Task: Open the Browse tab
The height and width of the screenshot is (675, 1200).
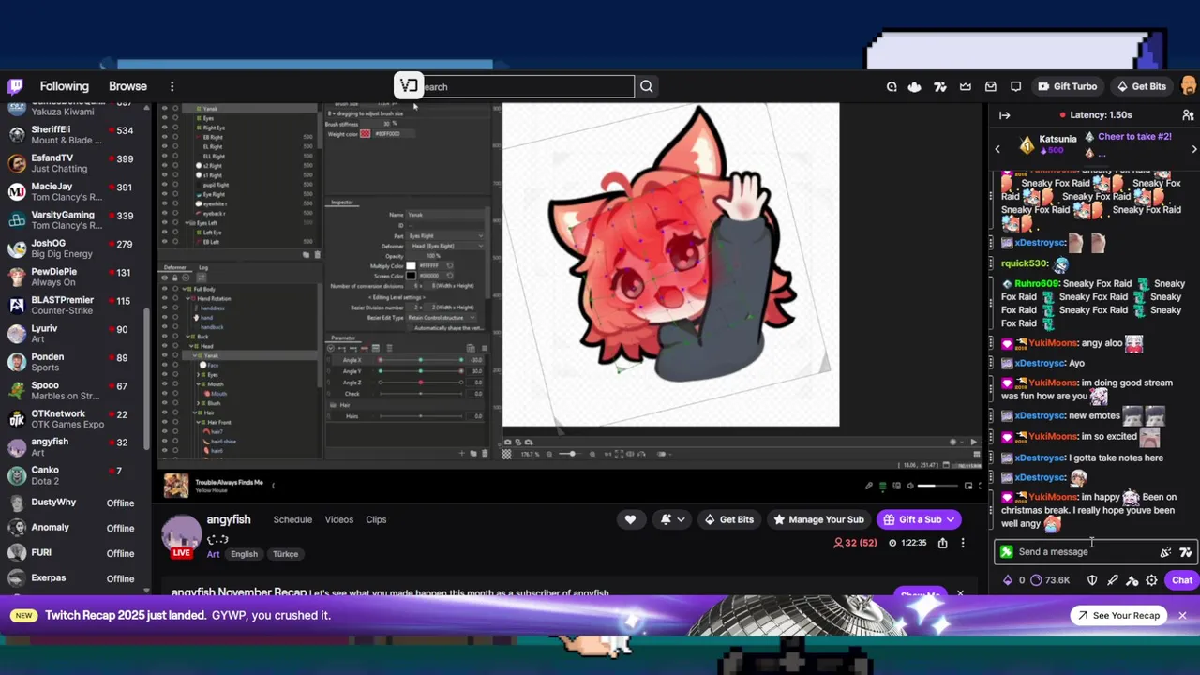Action: click(x=127, y=86)
